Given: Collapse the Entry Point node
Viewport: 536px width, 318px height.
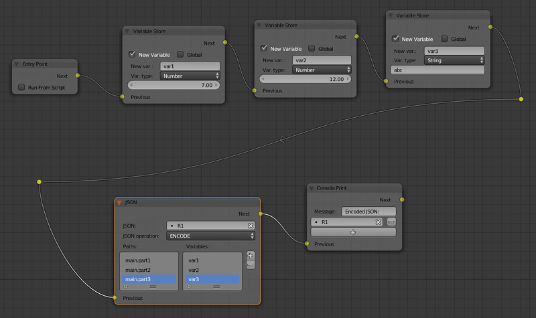Looking at the screenshot, I should (x=17, y=64).
